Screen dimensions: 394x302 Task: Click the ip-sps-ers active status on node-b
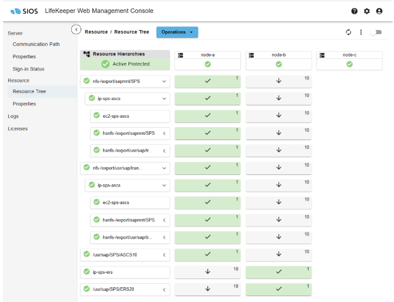pos(279,272)
